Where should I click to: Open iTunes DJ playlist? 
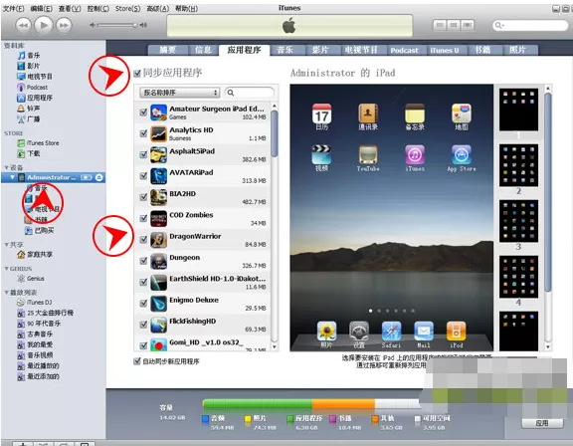[x=35, y=303]
